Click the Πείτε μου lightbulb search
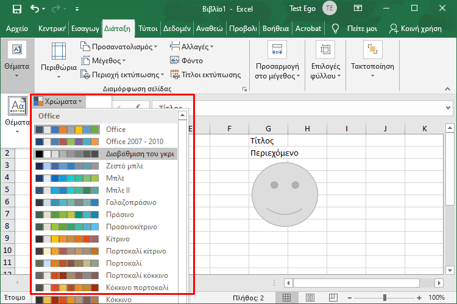The width and height of the screenshot is (457, 304). (x=355, y=29)
